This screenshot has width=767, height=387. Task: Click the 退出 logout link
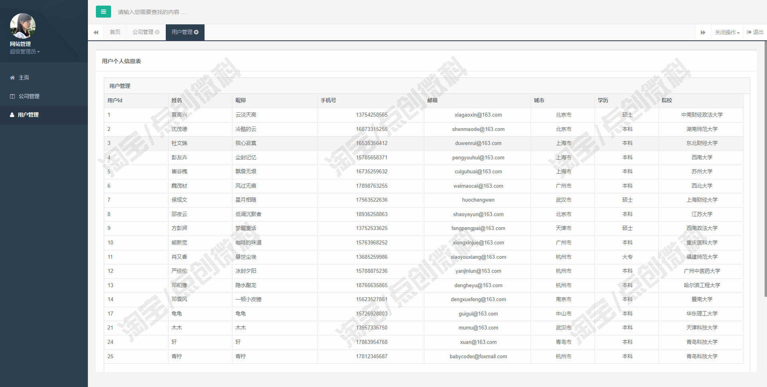coord(755,32)
